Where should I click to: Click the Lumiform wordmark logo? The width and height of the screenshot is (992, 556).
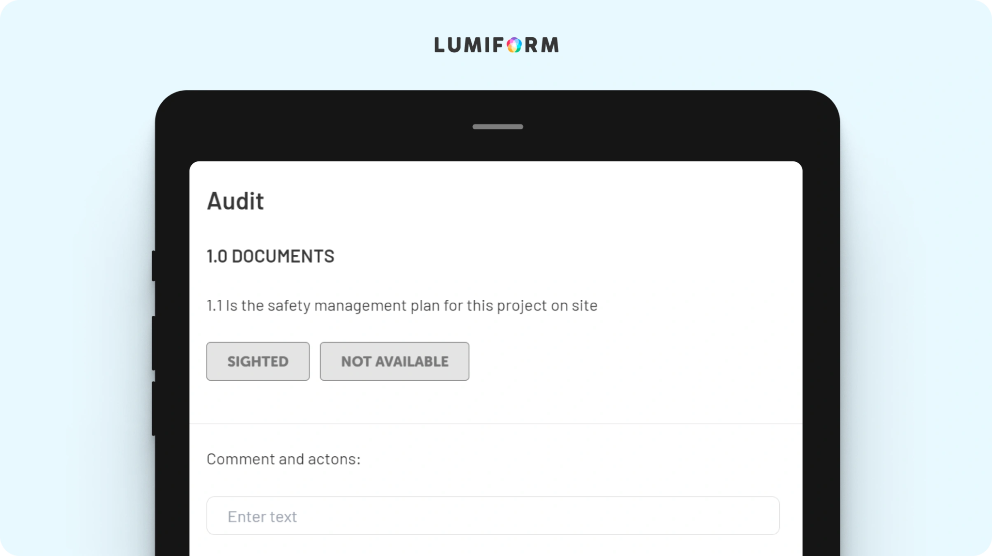point(496,45)
